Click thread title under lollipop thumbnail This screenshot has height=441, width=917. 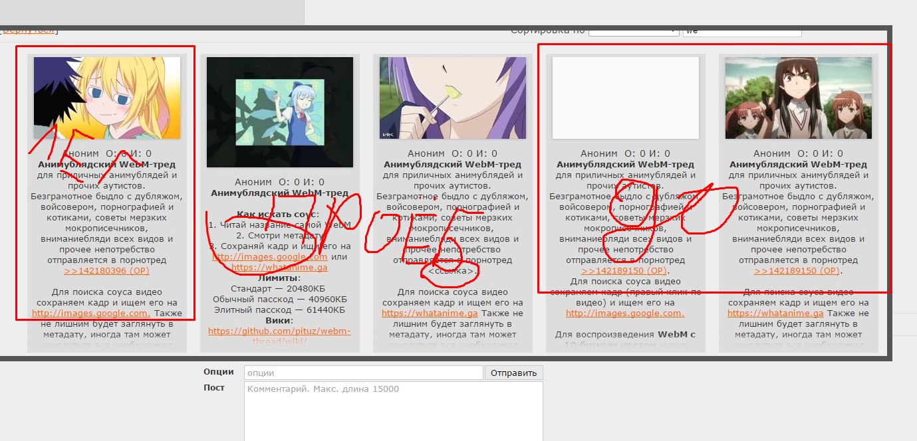[x=453, y=165]
